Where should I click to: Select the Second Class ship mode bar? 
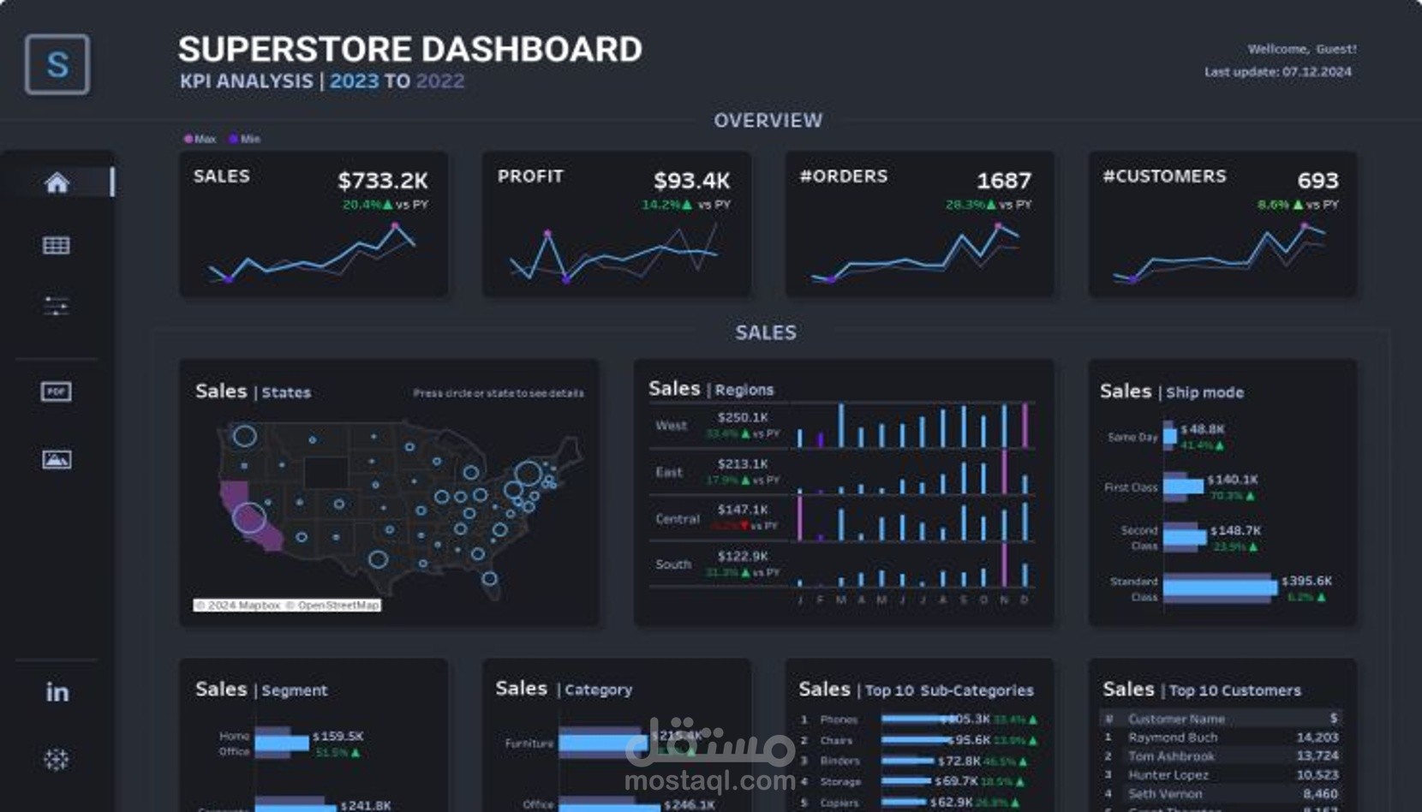click(1186, 537)
